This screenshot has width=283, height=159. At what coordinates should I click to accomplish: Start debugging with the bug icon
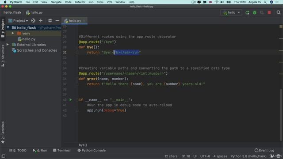(x=255, y=13)
